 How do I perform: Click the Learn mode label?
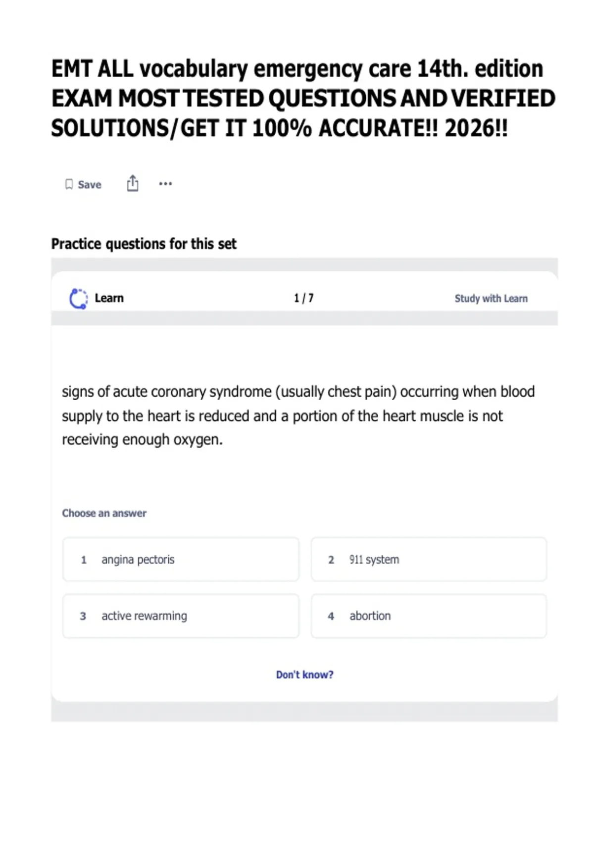(x=109, y=298)
